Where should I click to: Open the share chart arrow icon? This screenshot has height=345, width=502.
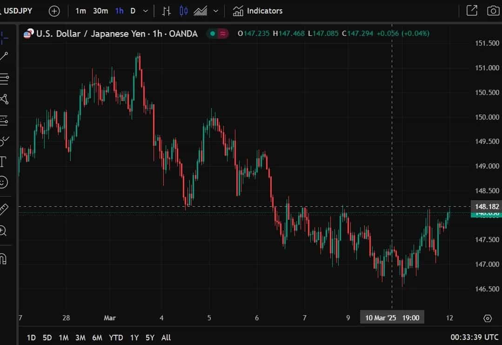(472, 10)
